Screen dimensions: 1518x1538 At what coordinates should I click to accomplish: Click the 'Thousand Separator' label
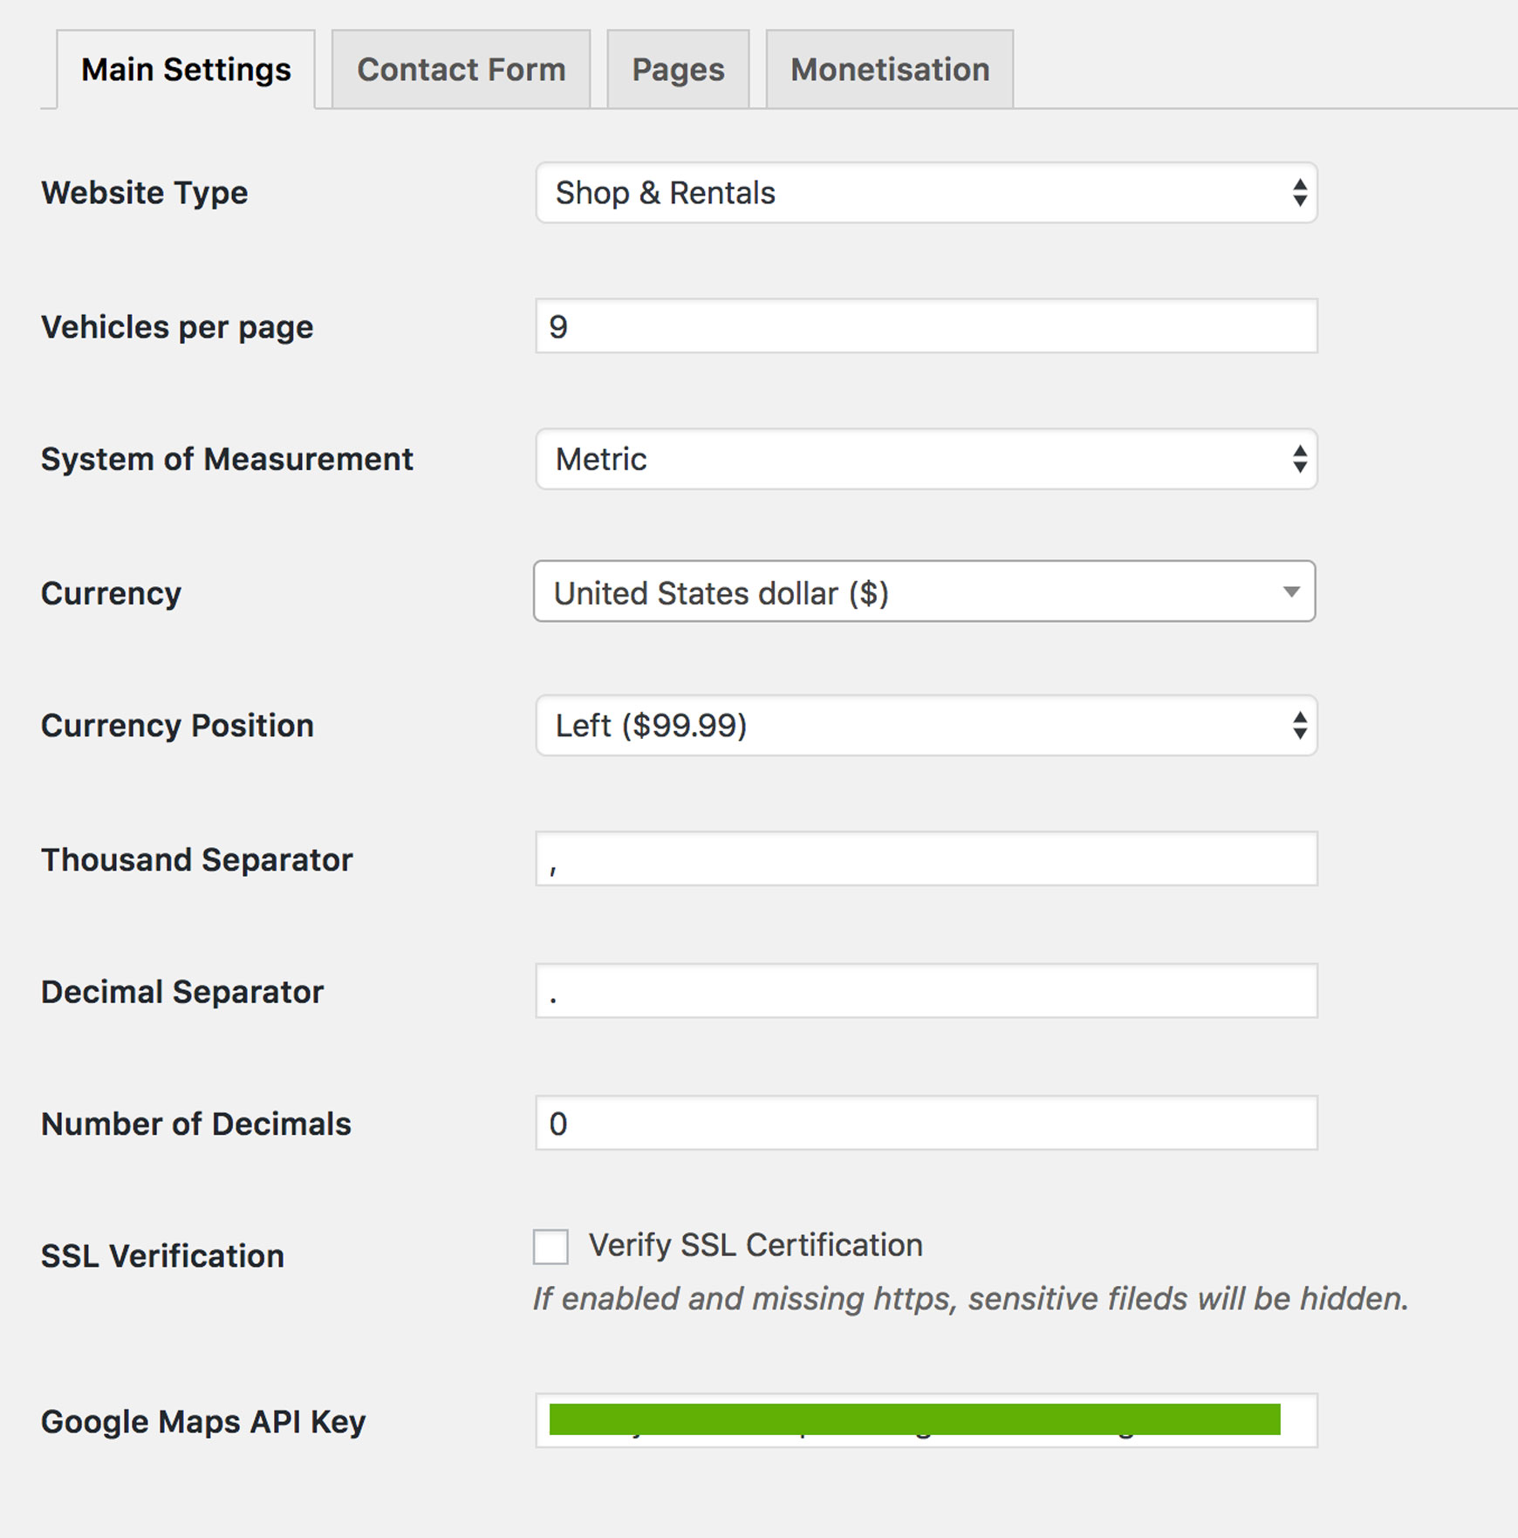tap(197, 859)
